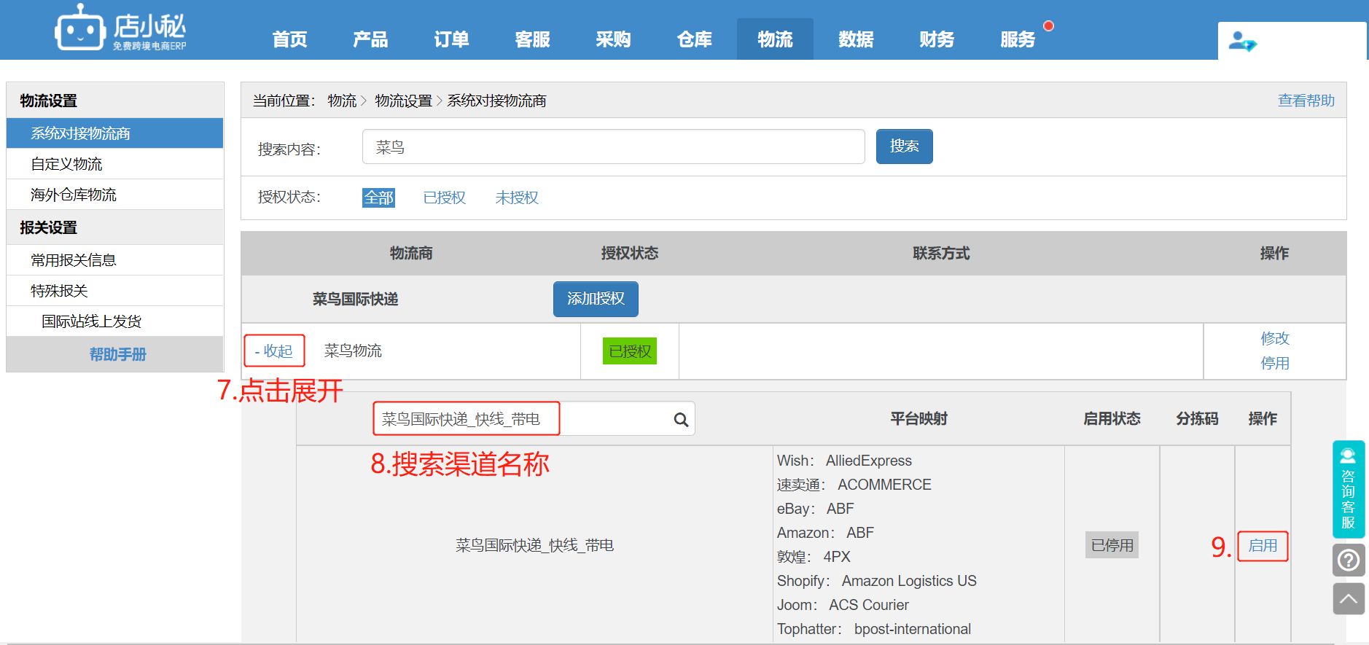Open the 客服 menu
Screen dimensions: 1369x645
click(532, 39)
